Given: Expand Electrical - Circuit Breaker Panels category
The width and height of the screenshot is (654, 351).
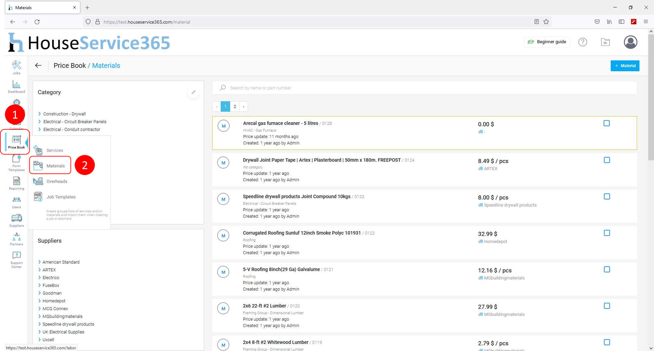Looking at the screenshot, I should point(40,122).
